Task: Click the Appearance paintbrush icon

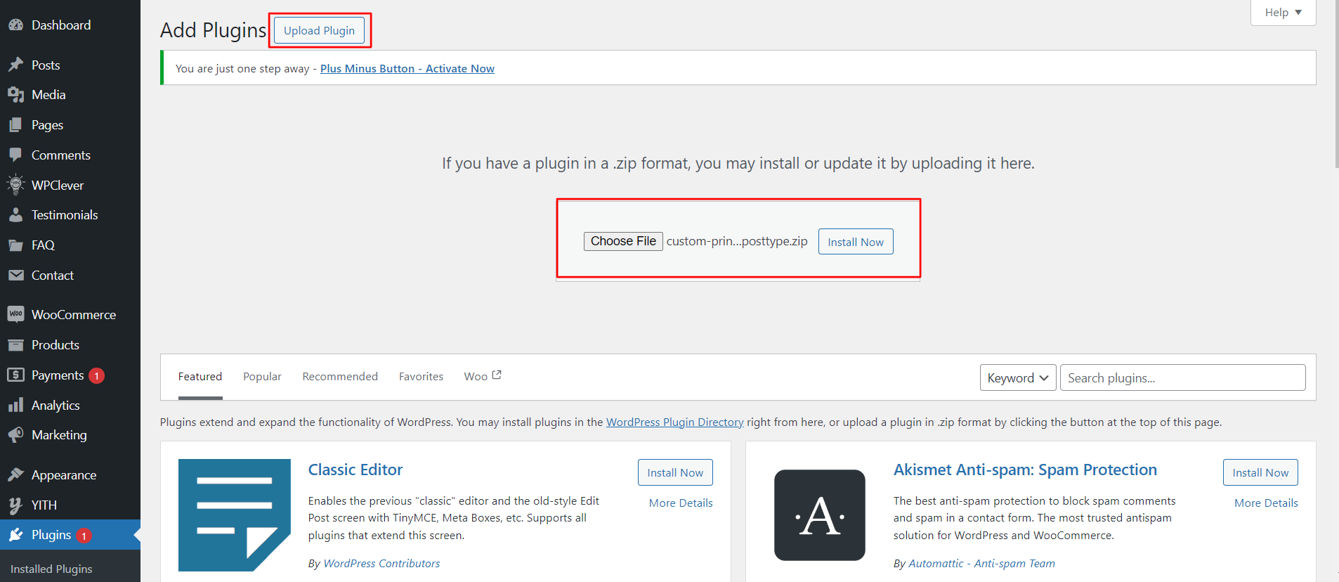Action: (15, 475)
